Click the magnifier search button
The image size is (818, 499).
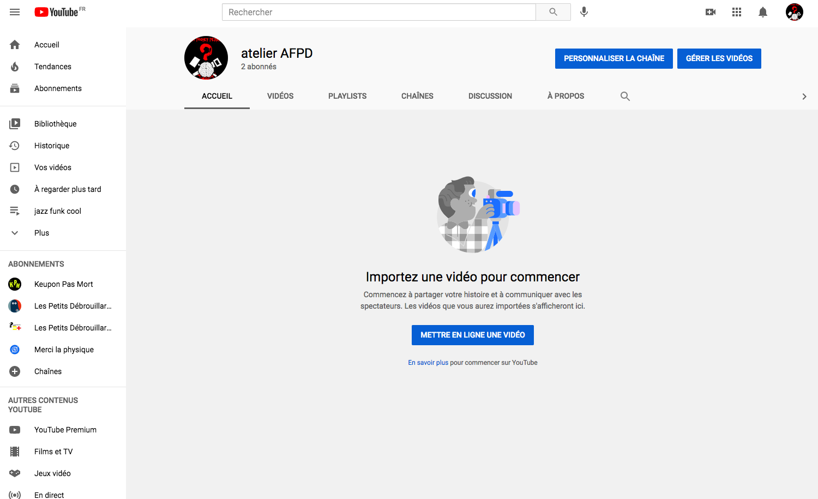coord(553,12)
